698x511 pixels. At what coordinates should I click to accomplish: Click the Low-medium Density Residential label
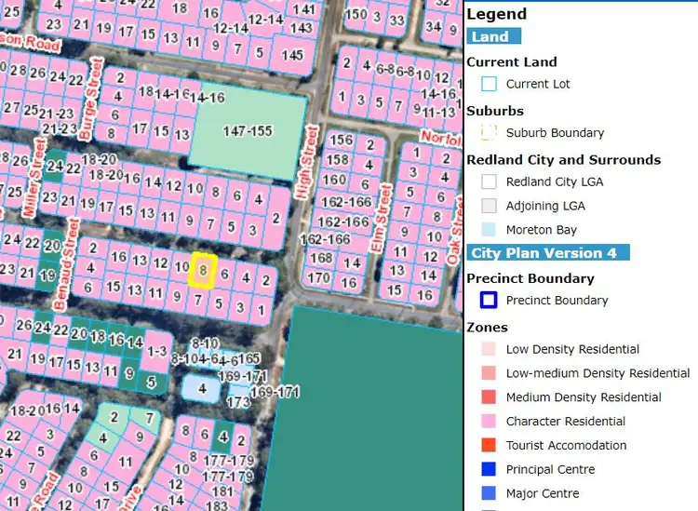pos(597,373)
